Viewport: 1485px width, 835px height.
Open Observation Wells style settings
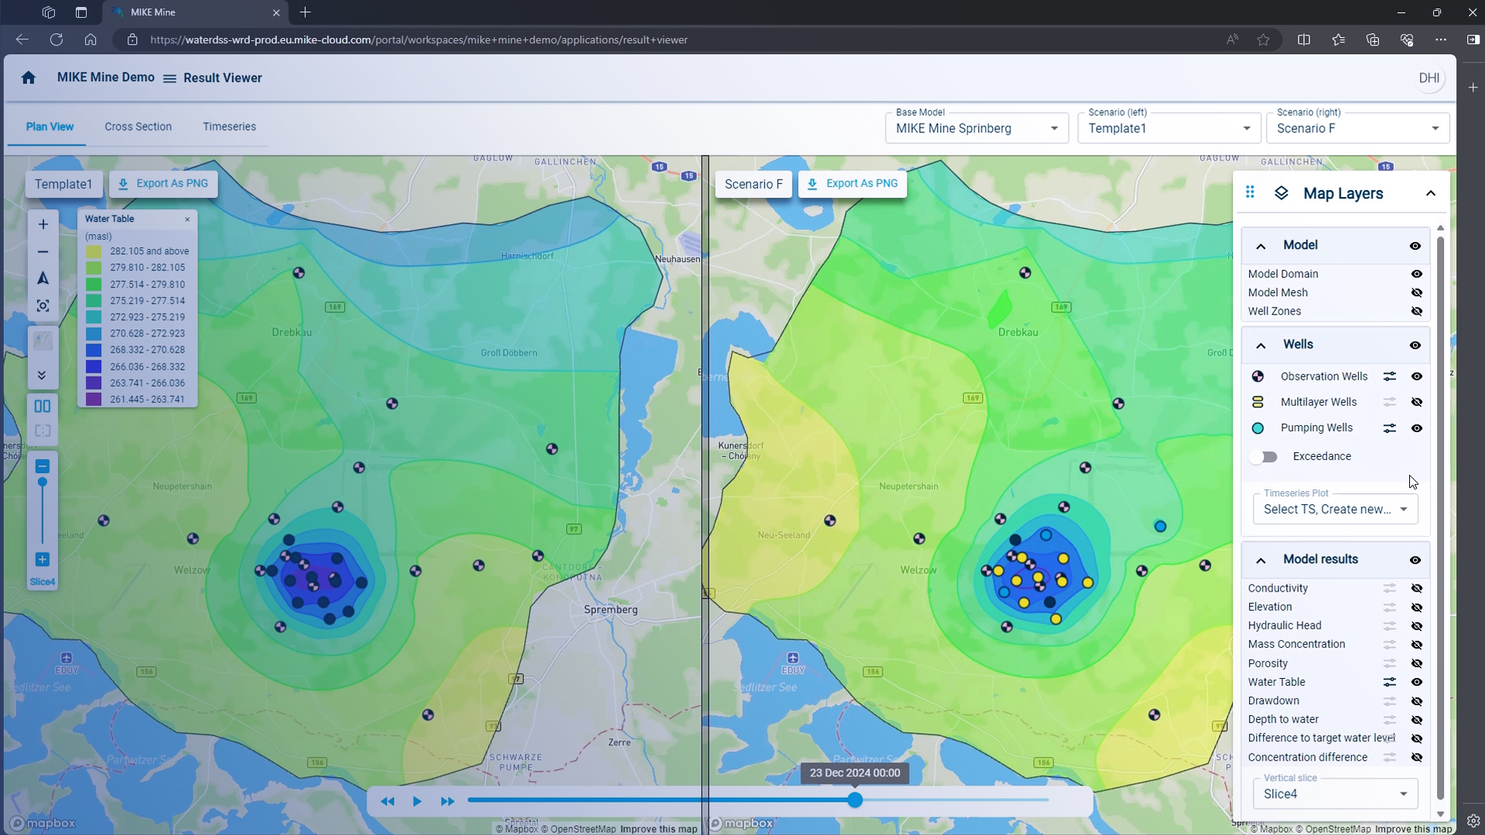(1390, 377)
